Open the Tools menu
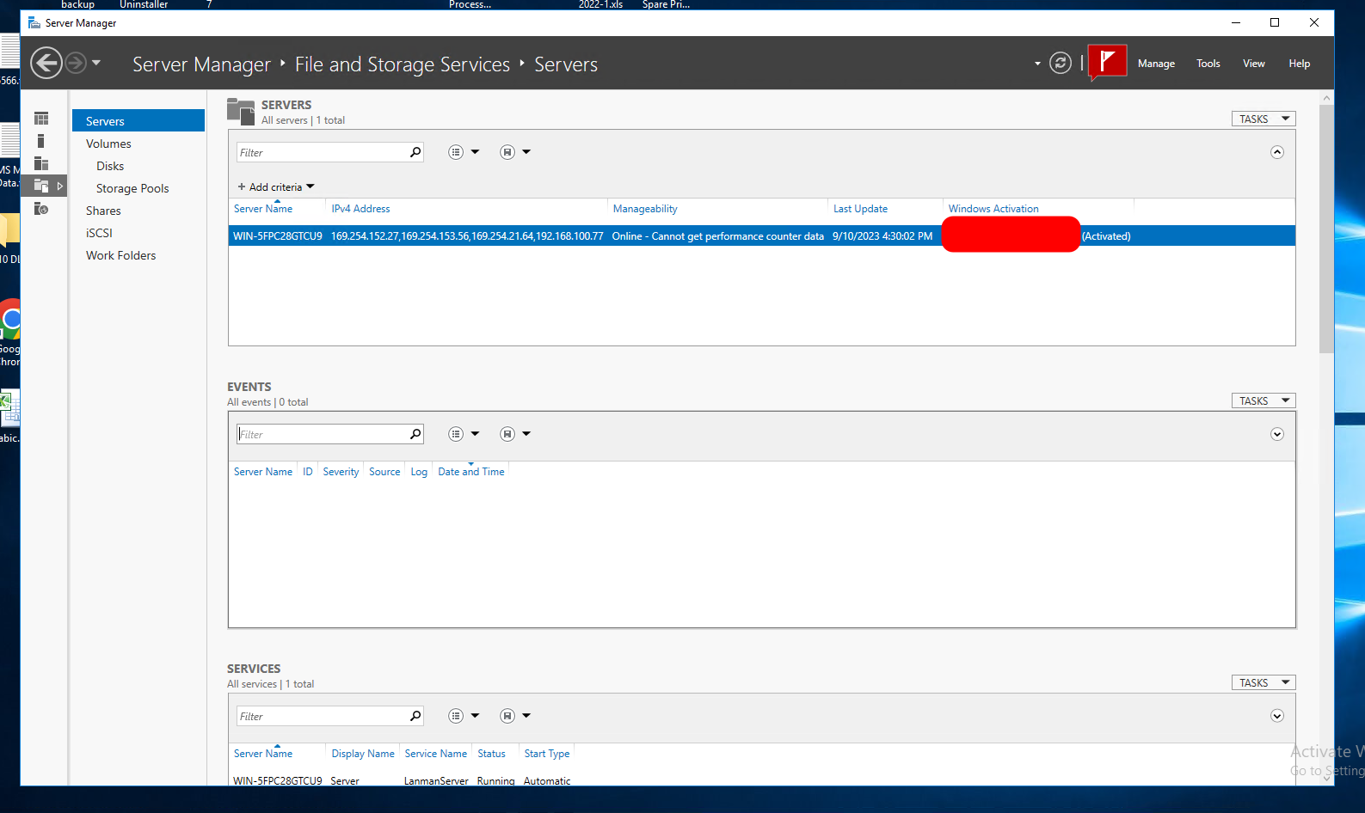Viewport: 1365px width, 813px height. 1208,64
